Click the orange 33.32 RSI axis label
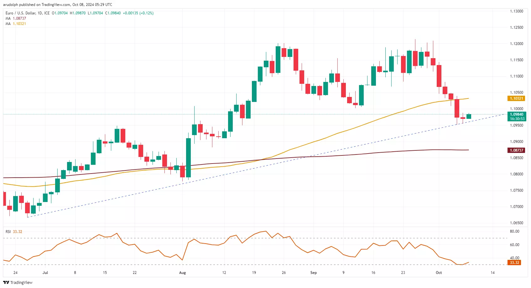The height and width of the screenshot is (288, 531). (514, 263)
